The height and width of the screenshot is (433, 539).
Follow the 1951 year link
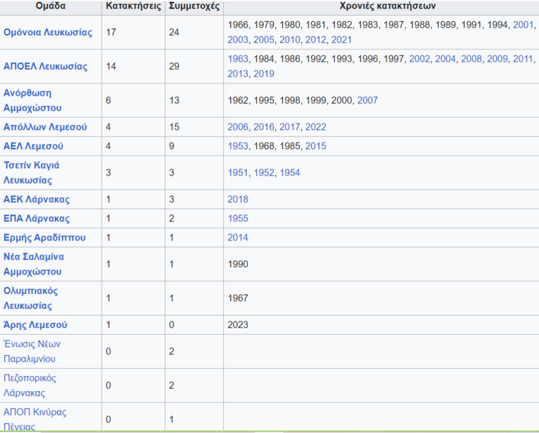[238, 173]
